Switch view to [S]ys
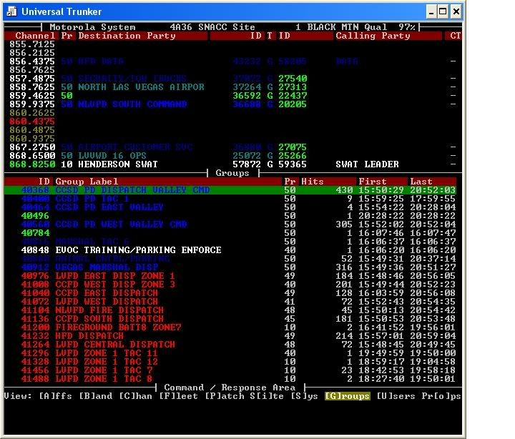The image size is (515, 439). coord(304,396)
